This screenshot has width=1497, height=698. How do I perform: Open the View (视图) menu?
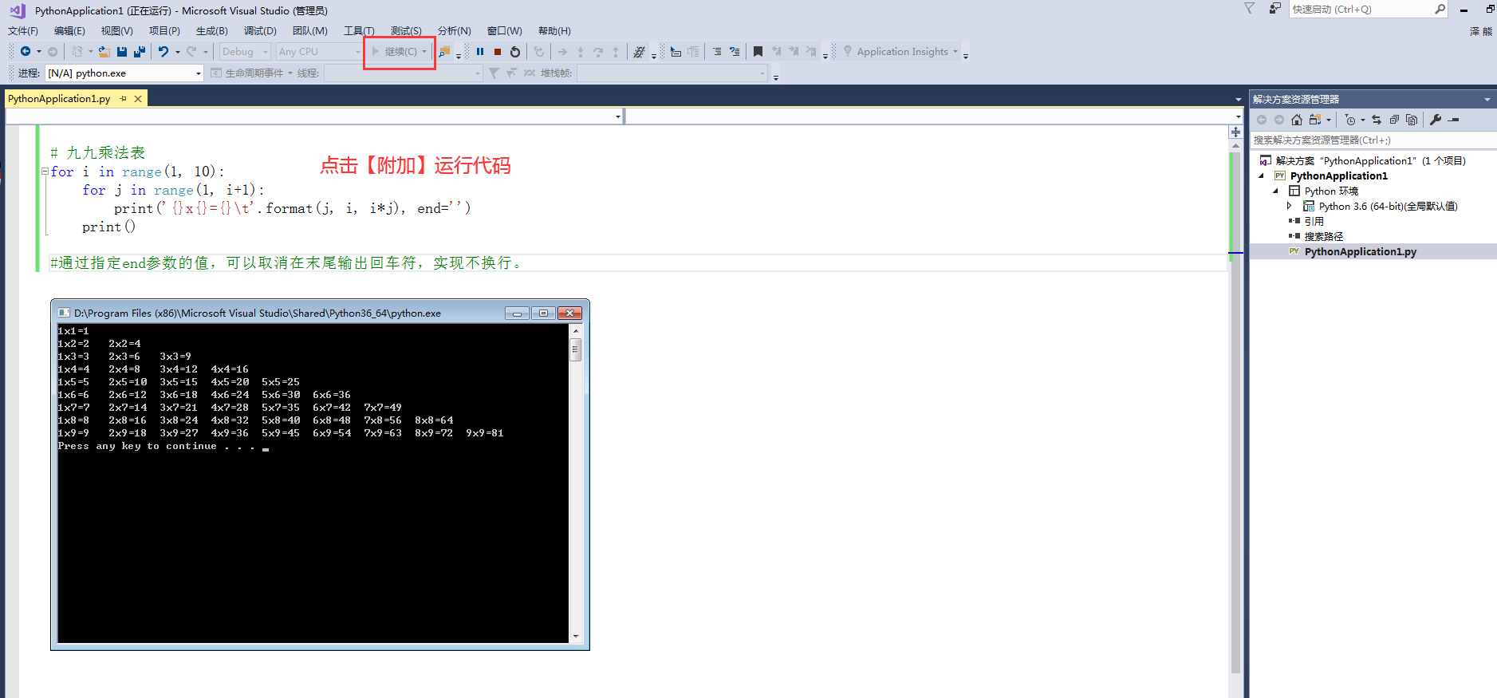coord(116,31)
